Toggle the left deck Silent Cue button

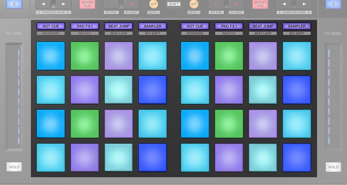coord(87,4)
